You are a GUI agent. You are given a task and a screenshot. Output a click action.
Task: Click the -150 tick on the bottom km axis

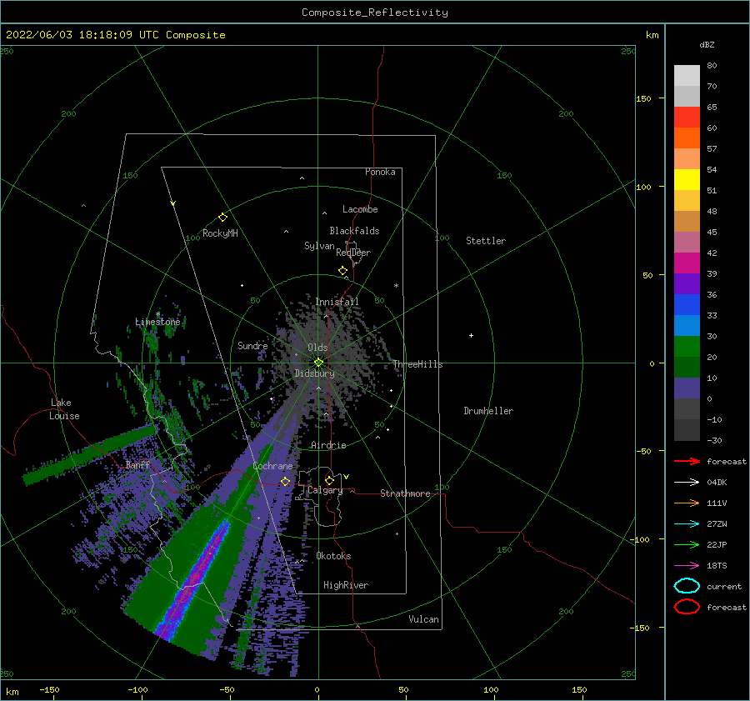(49, 689)
